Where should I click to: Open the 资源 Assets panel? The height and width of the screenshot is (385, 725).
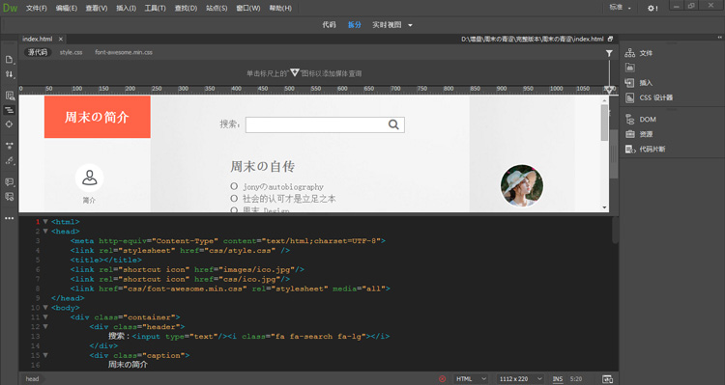[x=639, y=134]
